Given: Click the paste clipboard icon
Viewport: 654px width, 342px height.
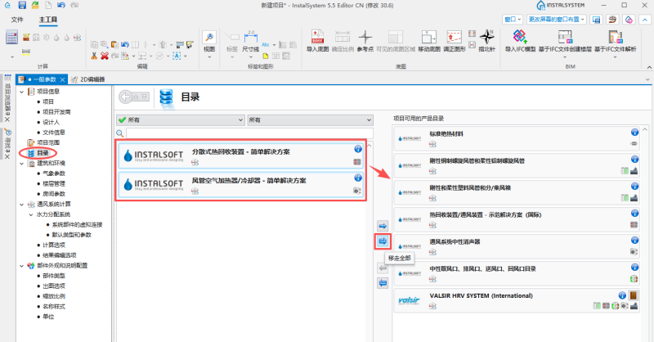Looking at the screenshot, I should click(114, 44).
